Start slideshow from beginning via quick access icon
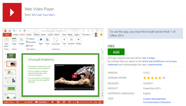186x106 pixels. (x=24, y=31)
